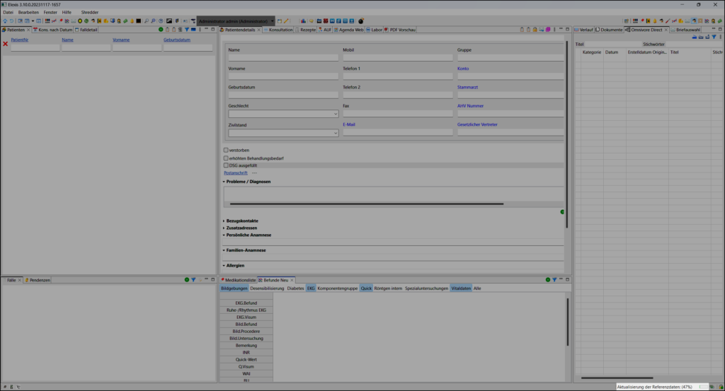
Task: Expand the Bezugskontakte section
Action: 242,221
